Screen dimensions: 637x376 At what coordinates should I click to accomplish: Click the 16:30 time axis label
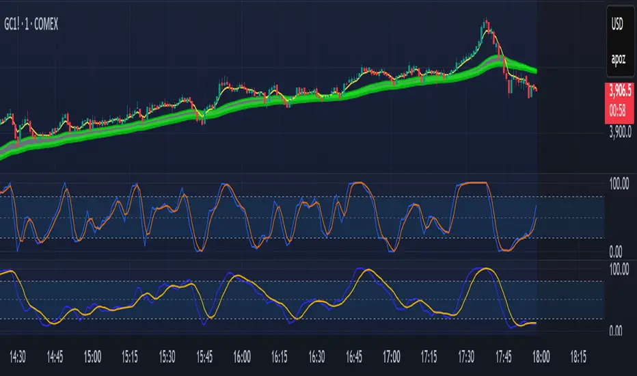(316, 357)
